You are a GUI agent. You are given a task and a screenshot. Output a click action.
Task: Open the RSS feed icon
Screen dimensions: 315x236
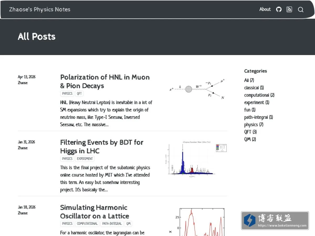(x=289, y=9)
